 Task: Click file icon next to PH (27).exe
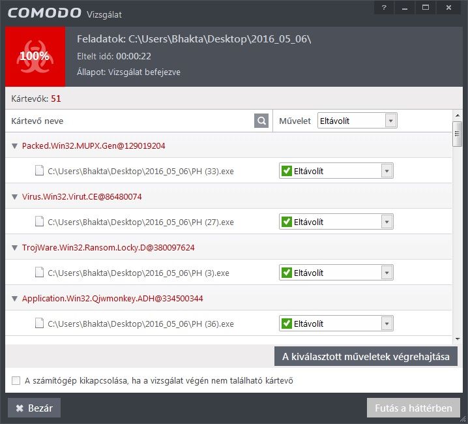tap(39, 221)
